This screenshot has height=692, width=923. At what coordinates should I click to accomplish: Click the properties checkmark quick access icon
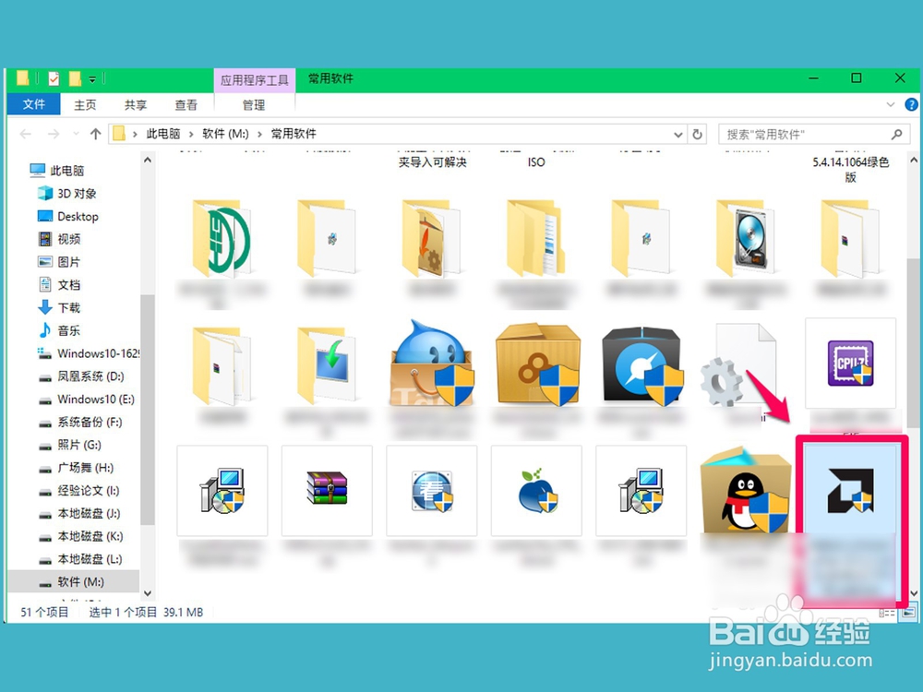[54, 78]
